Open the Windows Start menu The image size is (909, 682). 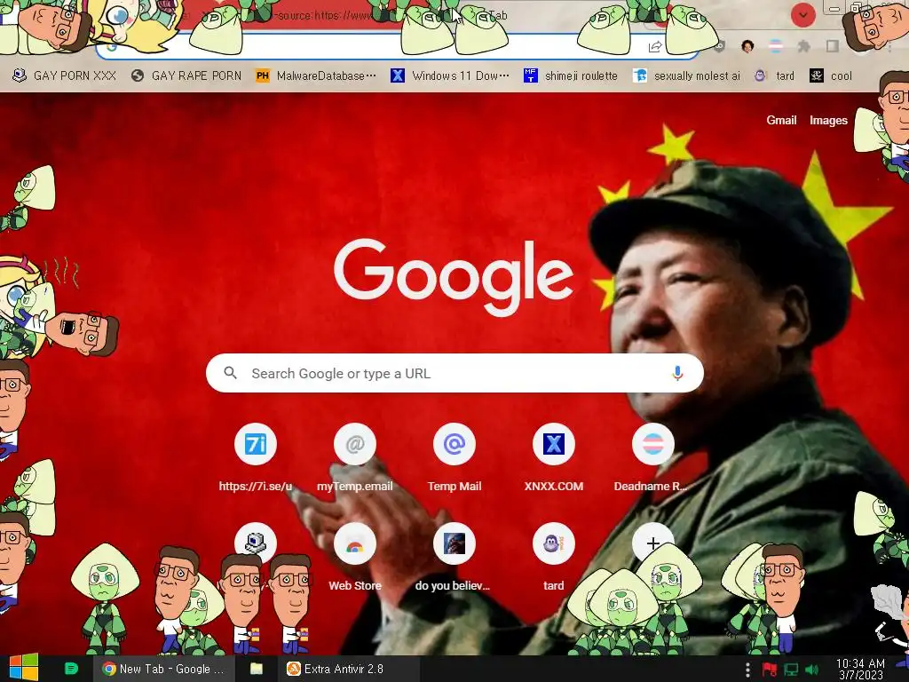click(23, 668)
